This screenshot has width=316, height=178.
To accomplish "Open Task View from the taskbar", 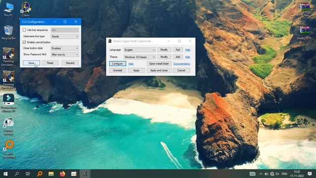I will click(x=28, y=174).
